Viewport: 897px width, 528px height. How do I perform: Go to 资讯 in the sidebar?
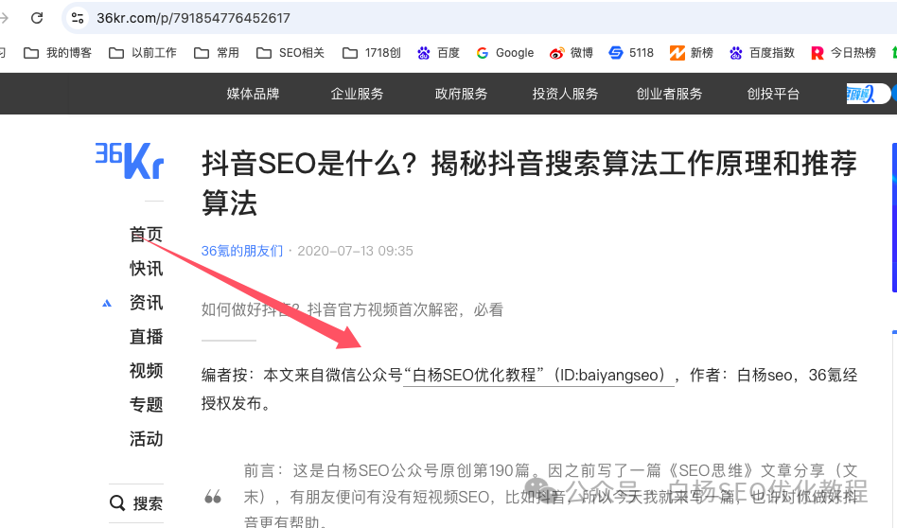146,303
